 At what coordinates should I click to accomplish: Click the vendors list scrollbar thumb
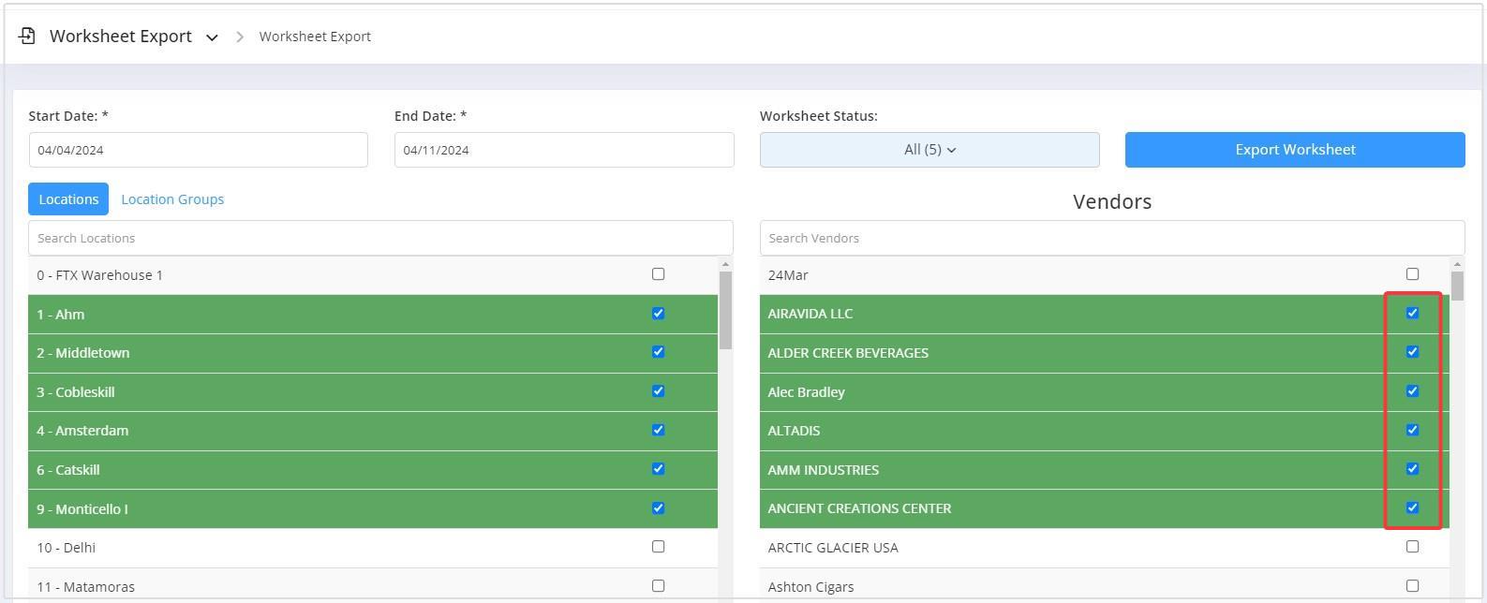click(1456, 286)
